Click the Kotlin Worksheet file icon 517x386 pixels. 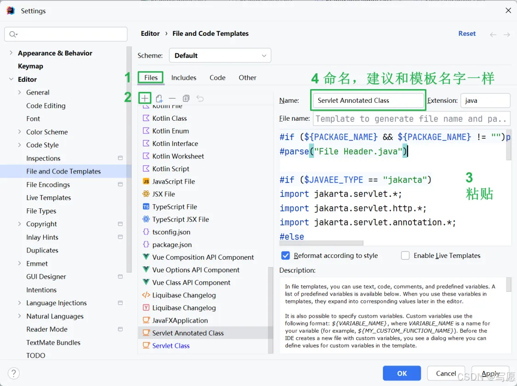tap(146, 156)
